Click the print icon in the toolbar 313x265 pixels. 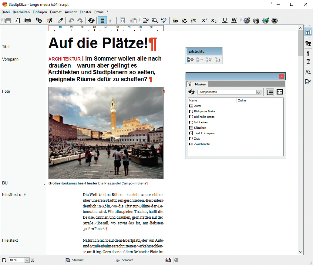click(x=28, y=21)
